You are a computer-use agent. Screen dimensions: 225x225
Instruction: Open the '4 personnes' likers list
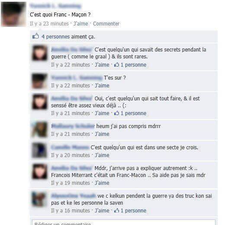click(x=56, y=37)
